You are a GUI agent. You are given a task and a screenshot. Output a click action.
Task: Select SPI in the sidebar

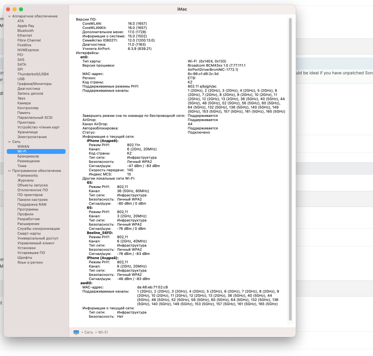coord(20,69)
